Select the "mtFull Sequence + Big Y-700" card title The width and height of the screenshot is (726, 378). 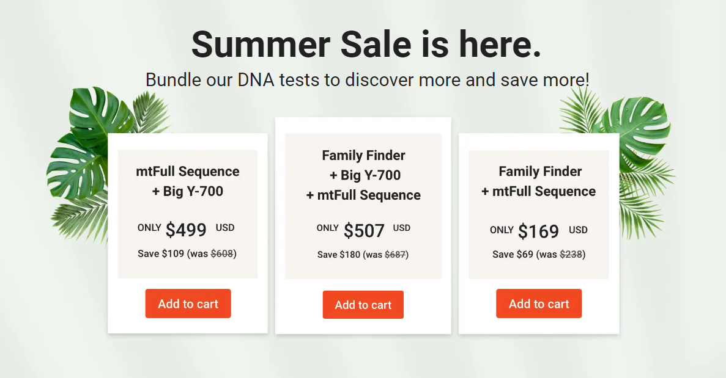pyautogui.click(x=188, y=181)
